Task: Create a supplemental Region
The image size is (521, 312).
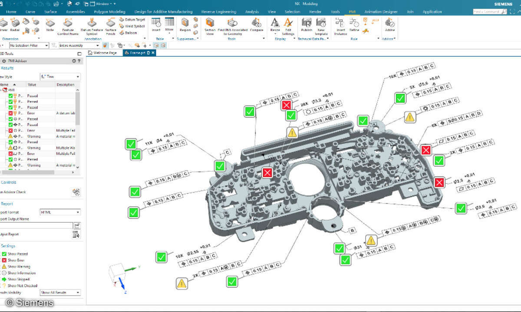Action: pos(185,25)
